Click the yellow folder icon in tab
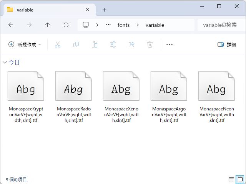This screenshot has height=184, width=246. point(10,10)
